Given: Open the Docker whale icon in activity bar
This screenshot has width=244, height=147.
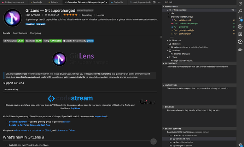Looking at the screenshot, I should coord(240,49).
